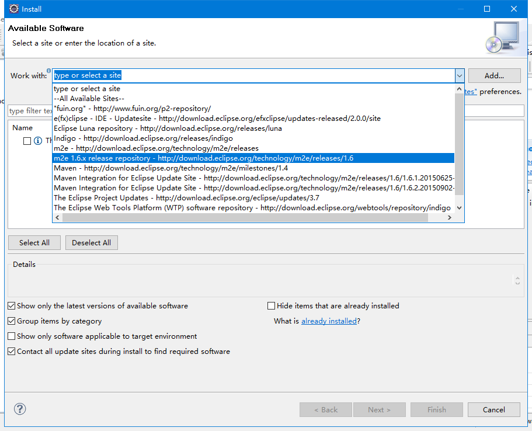Click dropdown horizontal scroll left arrow
This screenshot has width=532, height=431.
click(57, 217)
